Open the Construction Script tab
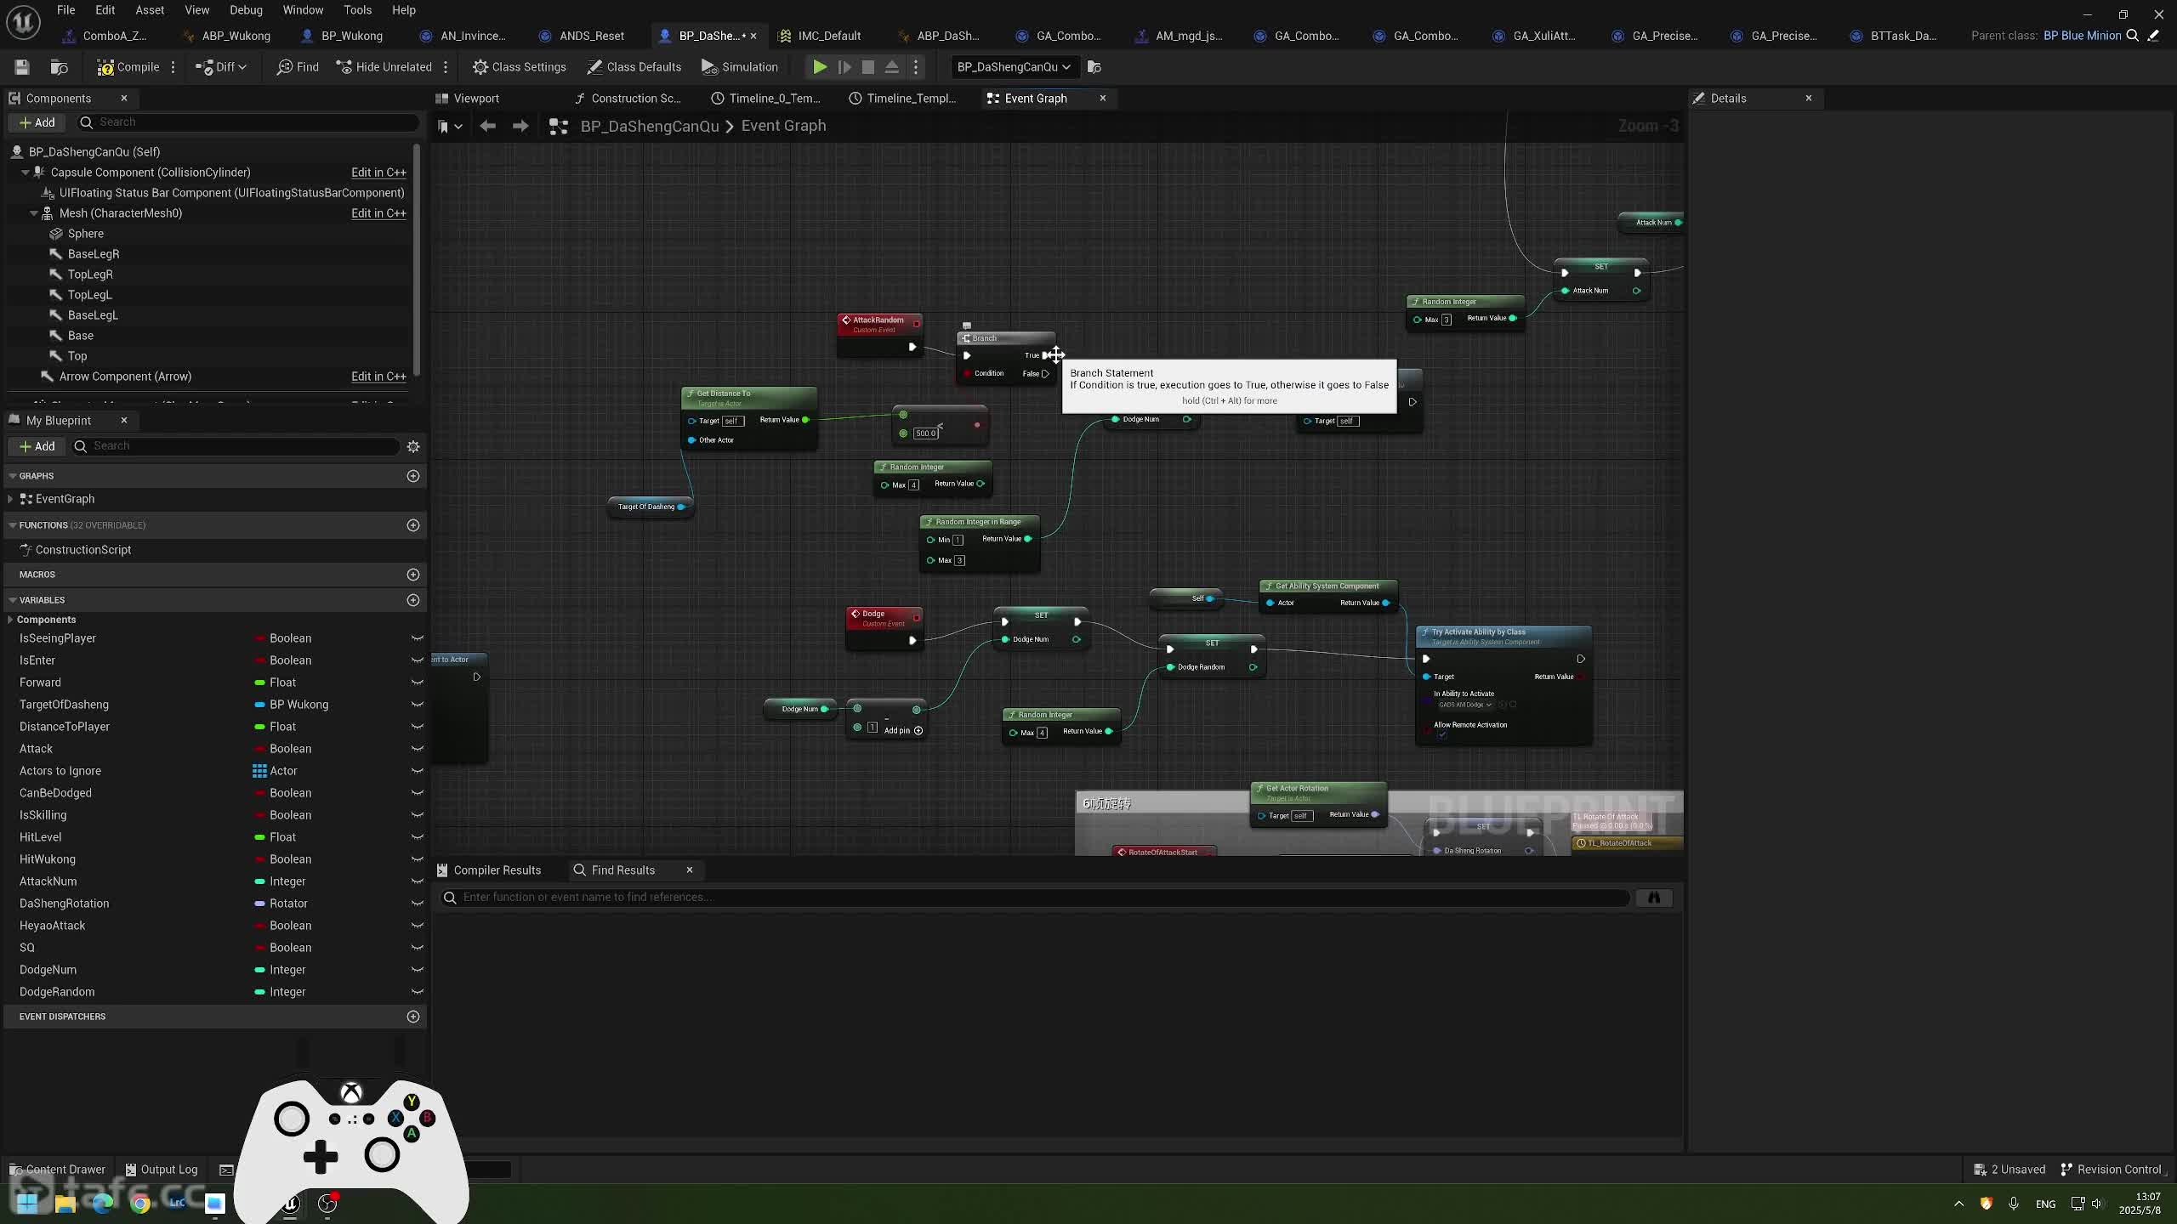2177x1224 pixels. tap(628, 99)
